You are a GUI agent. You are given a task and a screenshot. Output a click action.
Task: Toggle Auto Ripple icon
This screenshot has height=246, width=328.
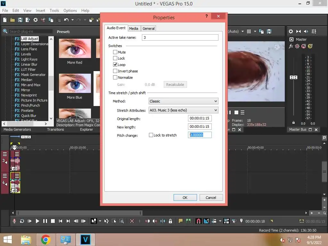(214, 221)
